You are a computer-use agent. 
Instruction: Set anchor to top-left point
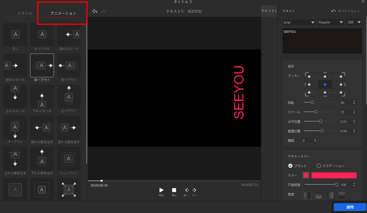click(309, 77)
